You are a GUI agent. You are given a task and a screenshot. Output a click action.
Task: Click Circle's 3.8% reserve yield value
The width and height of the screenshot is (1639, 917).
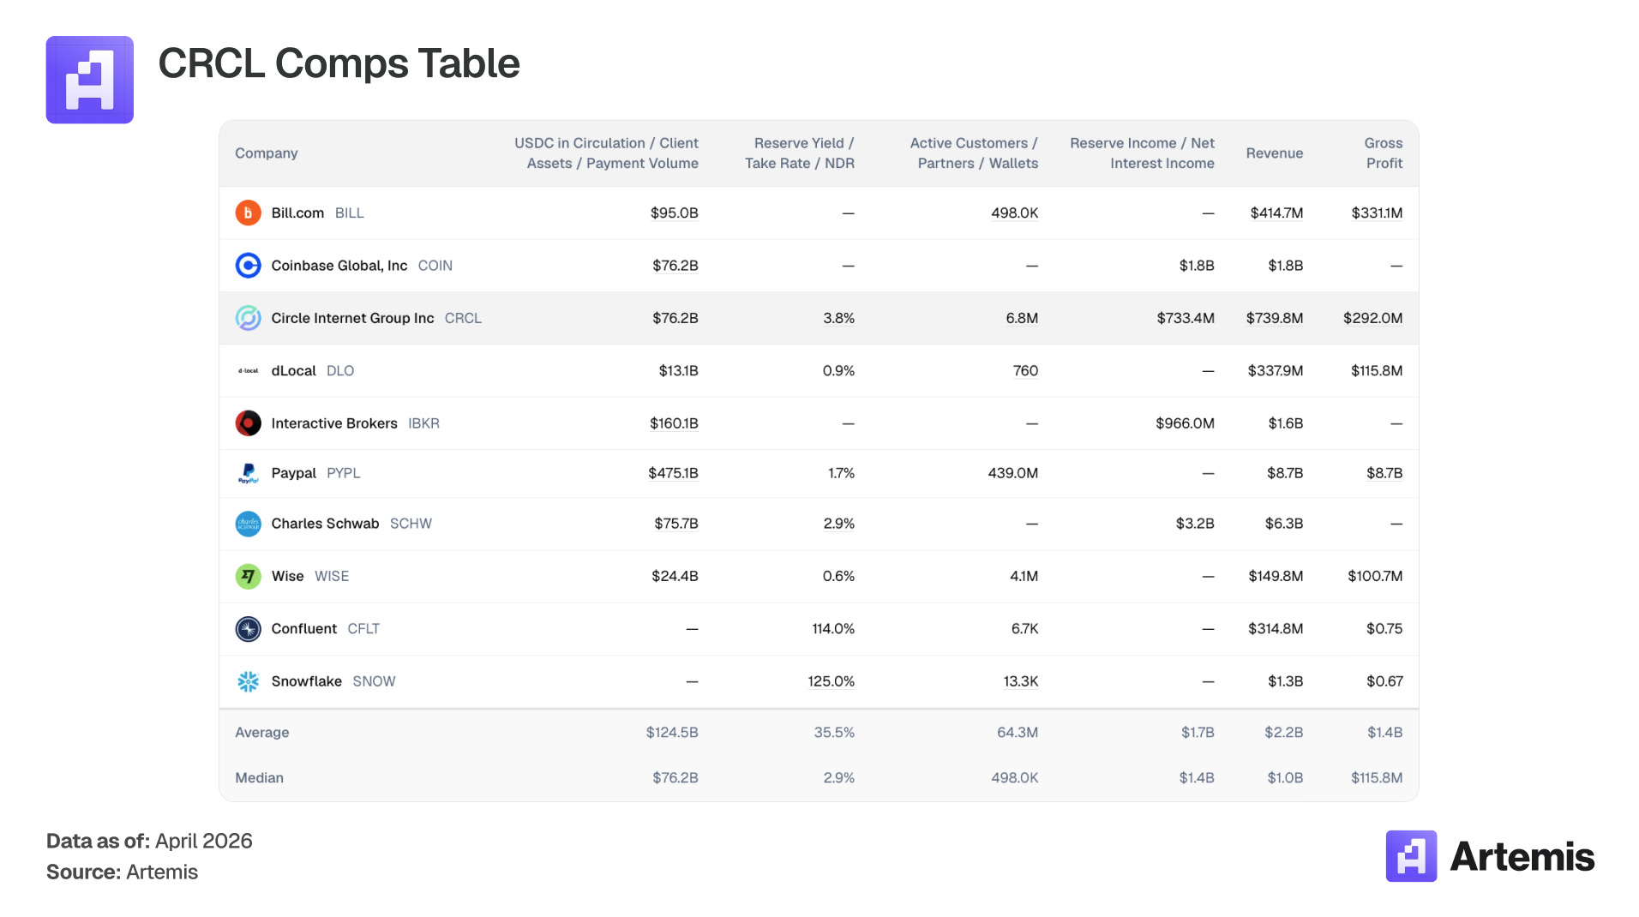click(x=838, y=318)
